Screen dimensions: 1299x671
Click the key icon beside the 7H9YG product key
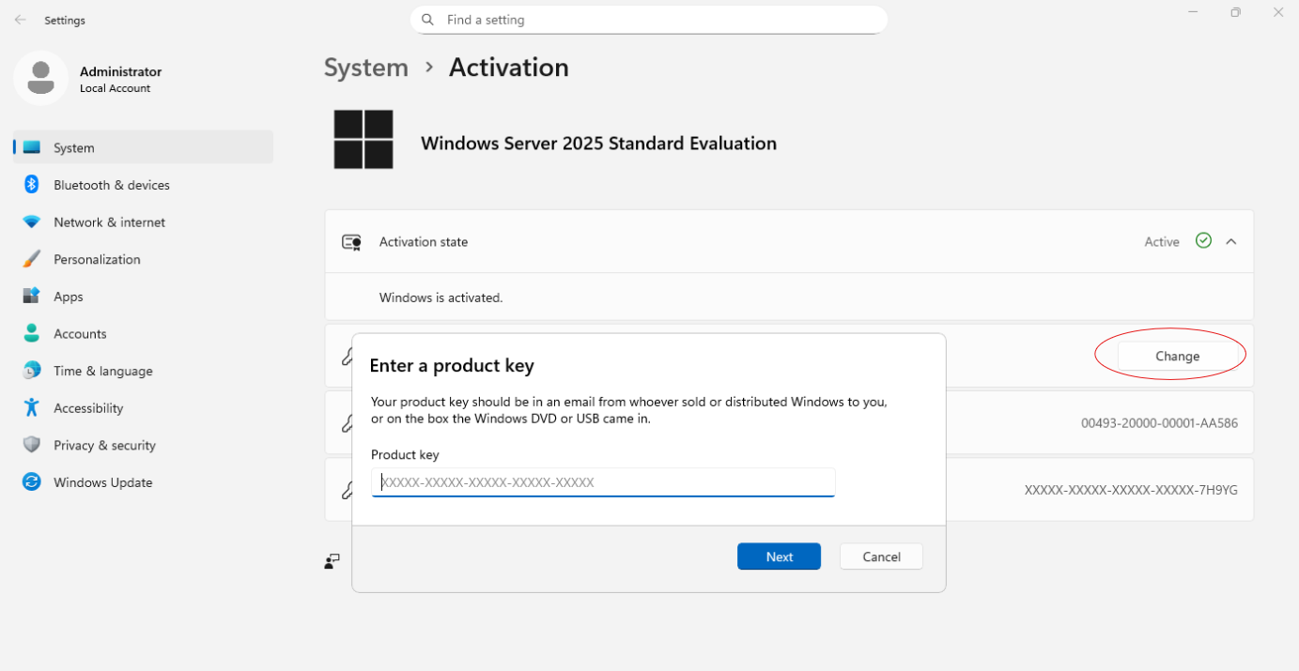pyautogui.click(x=346, y=490)
